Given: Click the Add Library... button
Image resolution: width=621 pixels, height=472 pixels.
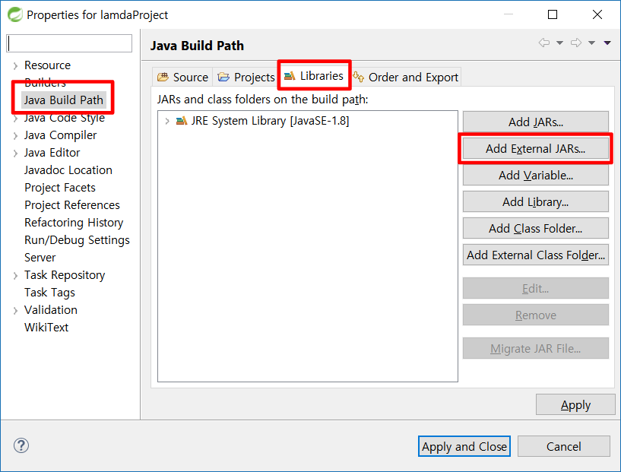Looking at the screenshot, I should [535, 202].
